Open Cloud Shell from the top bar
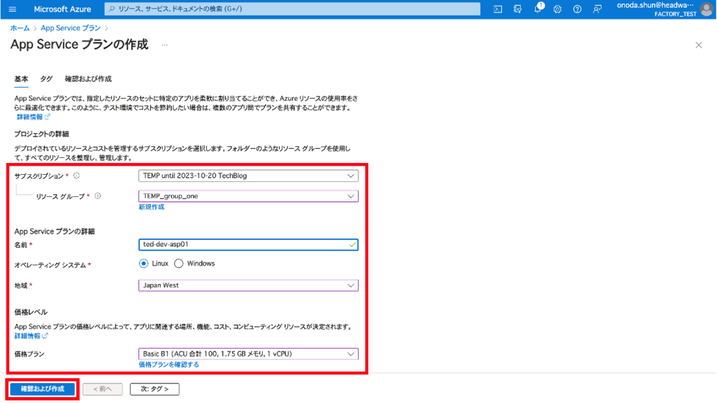Viewport: 717px width, 403px height. [x=498, y=9]
